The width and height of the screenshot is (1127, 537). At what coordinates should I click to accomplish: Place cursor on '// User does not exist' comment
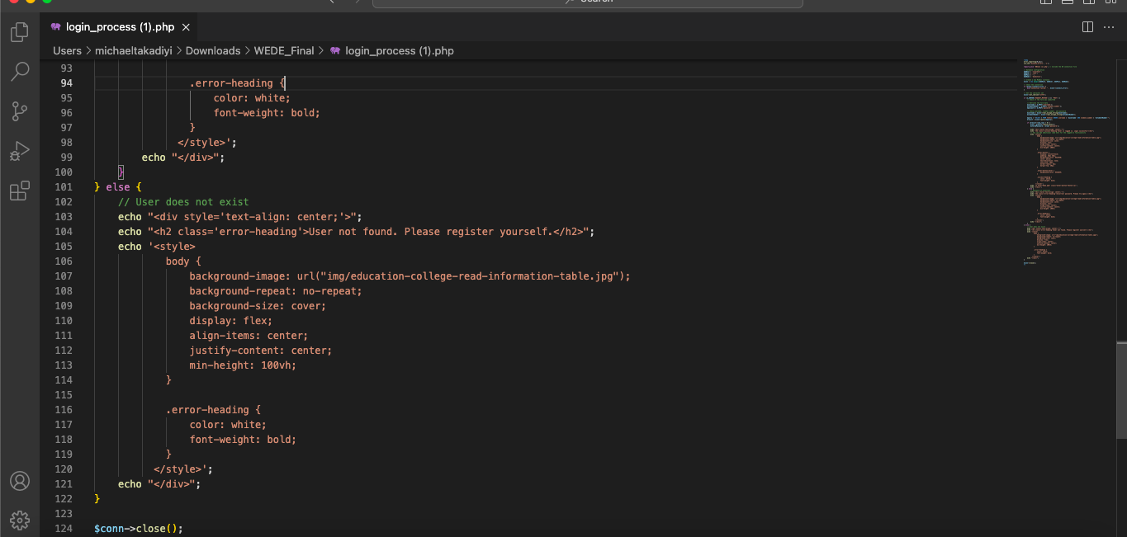(x=183, y=202)
